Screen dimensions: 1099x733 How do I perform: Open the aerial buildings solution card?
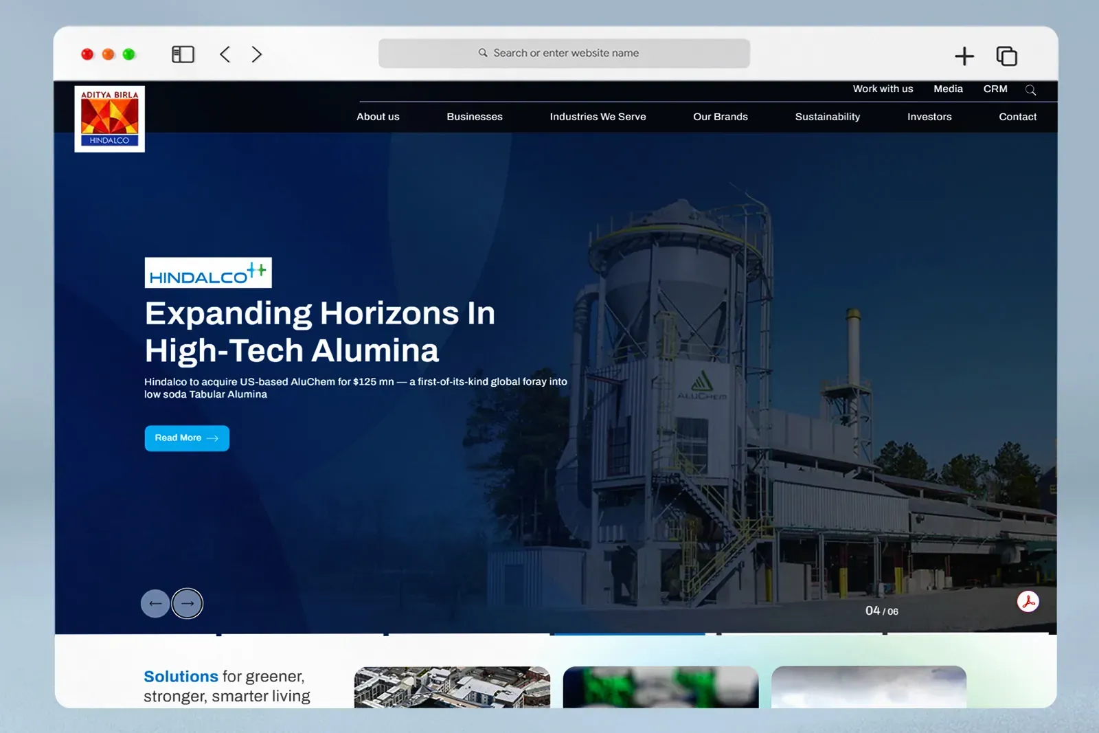click(x=452, y=687)
